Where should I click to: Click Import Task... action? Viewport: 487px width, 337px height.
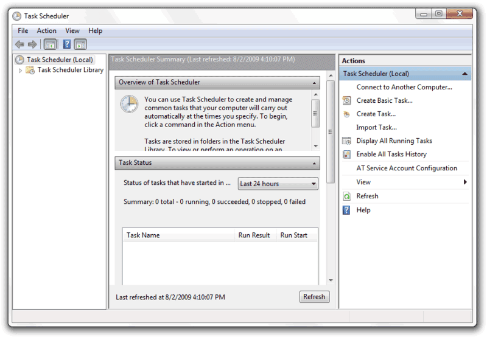tap(376, 128)
